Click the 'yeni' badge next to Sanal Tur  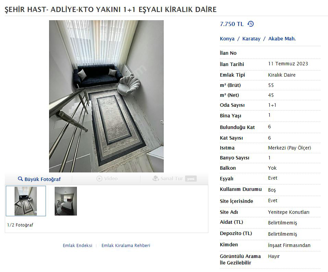[x=191, y=179]
